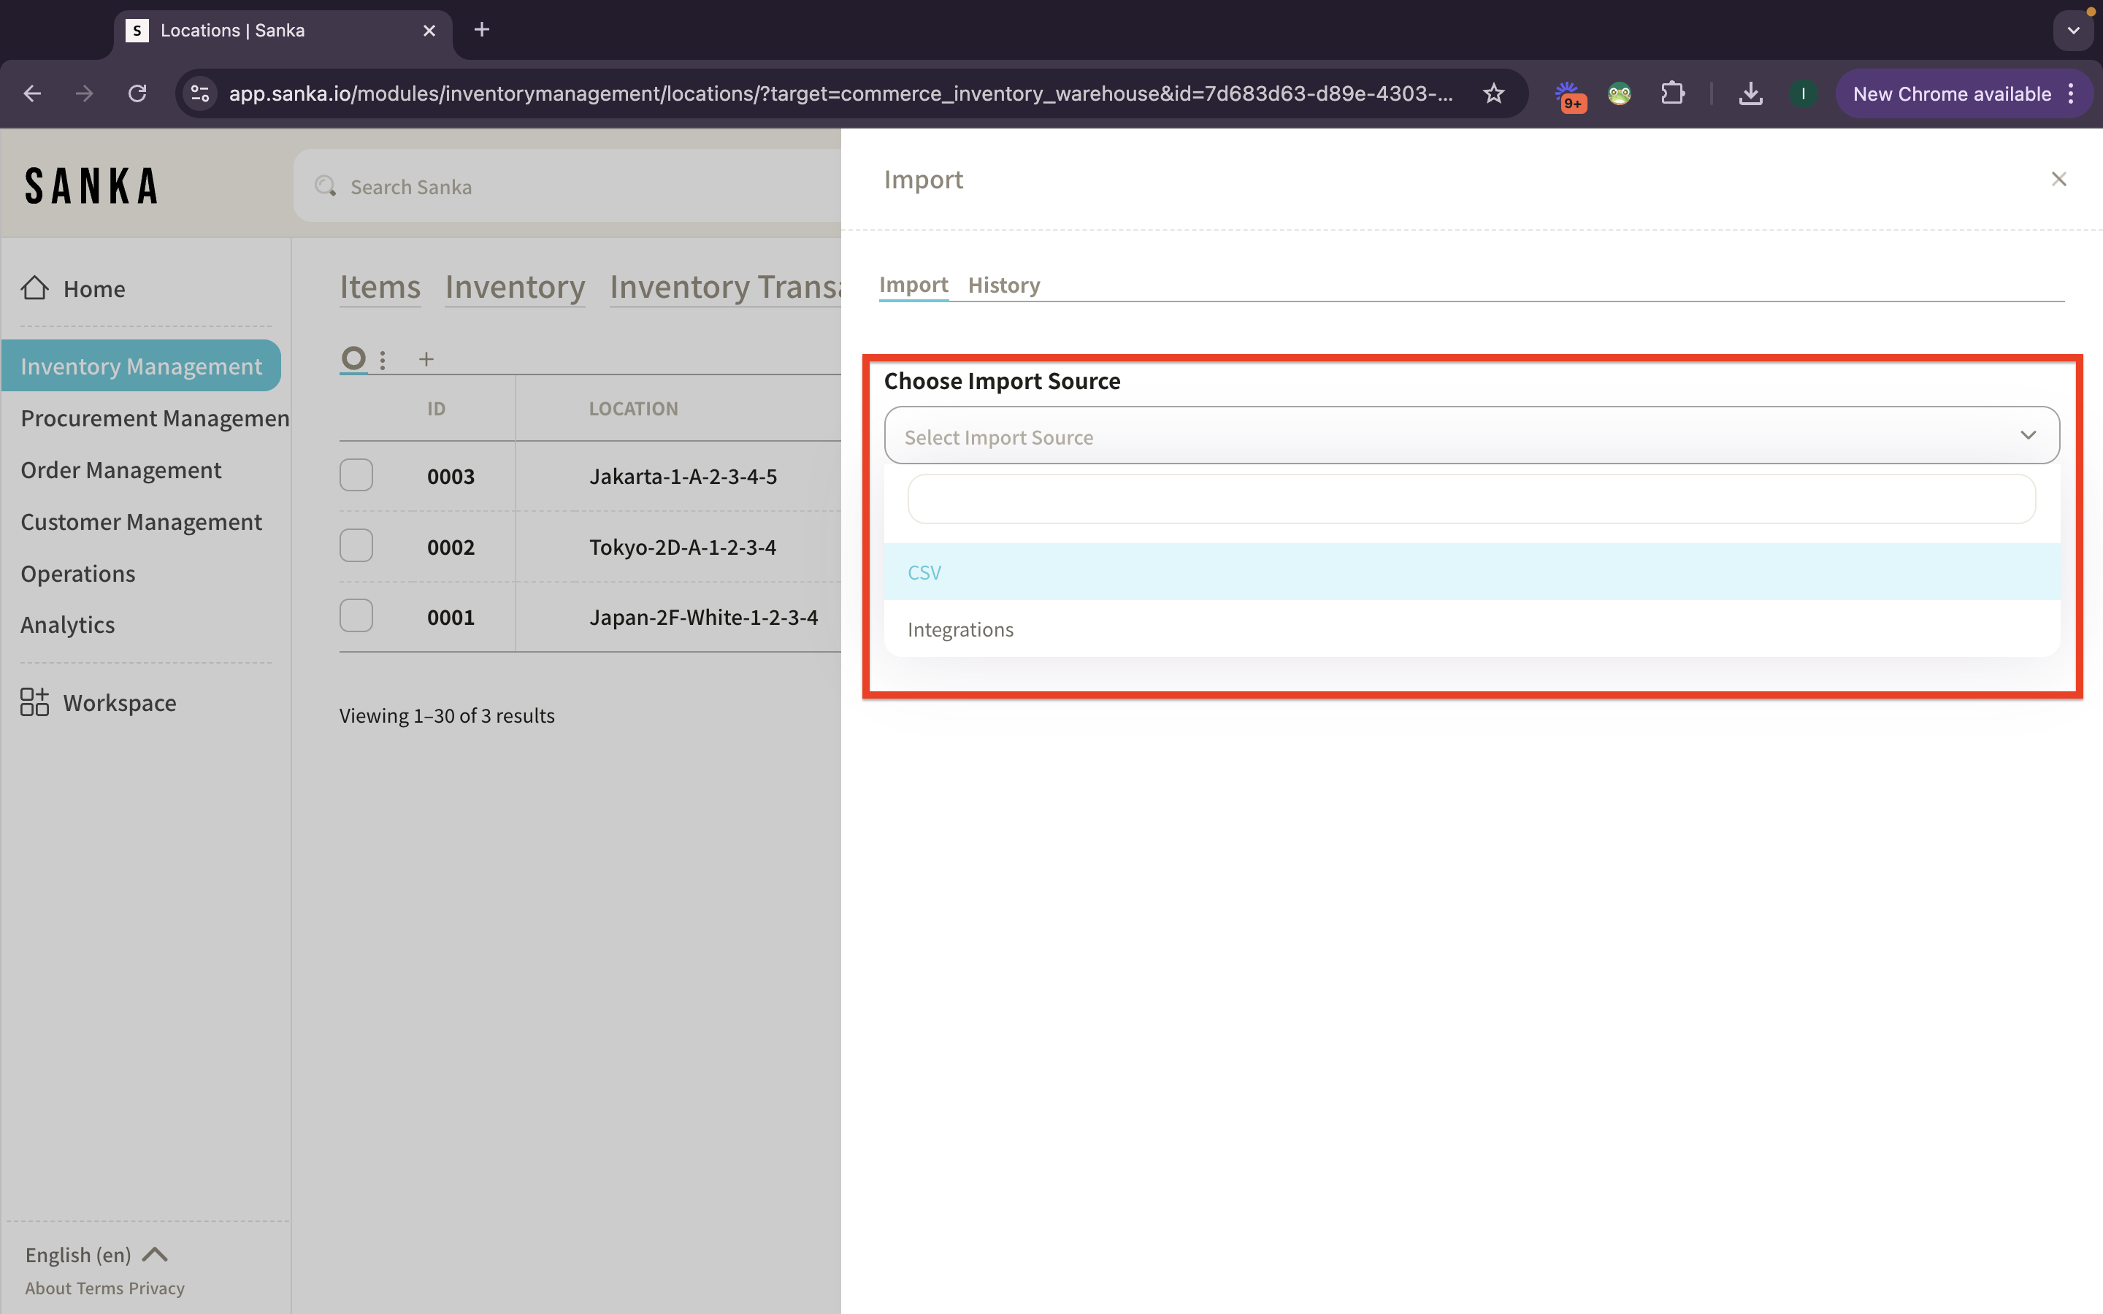Click the circular view icon above the table
The width and height of the screenshot is (2103, 1314).
353,358
